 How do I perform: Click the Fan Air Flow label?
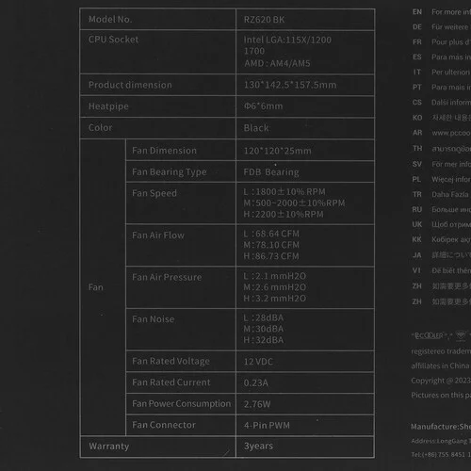[x=158, y=235]
